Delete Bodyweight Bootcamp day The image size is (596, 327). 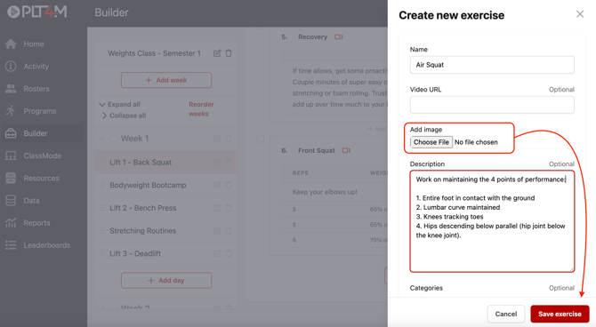229,186
